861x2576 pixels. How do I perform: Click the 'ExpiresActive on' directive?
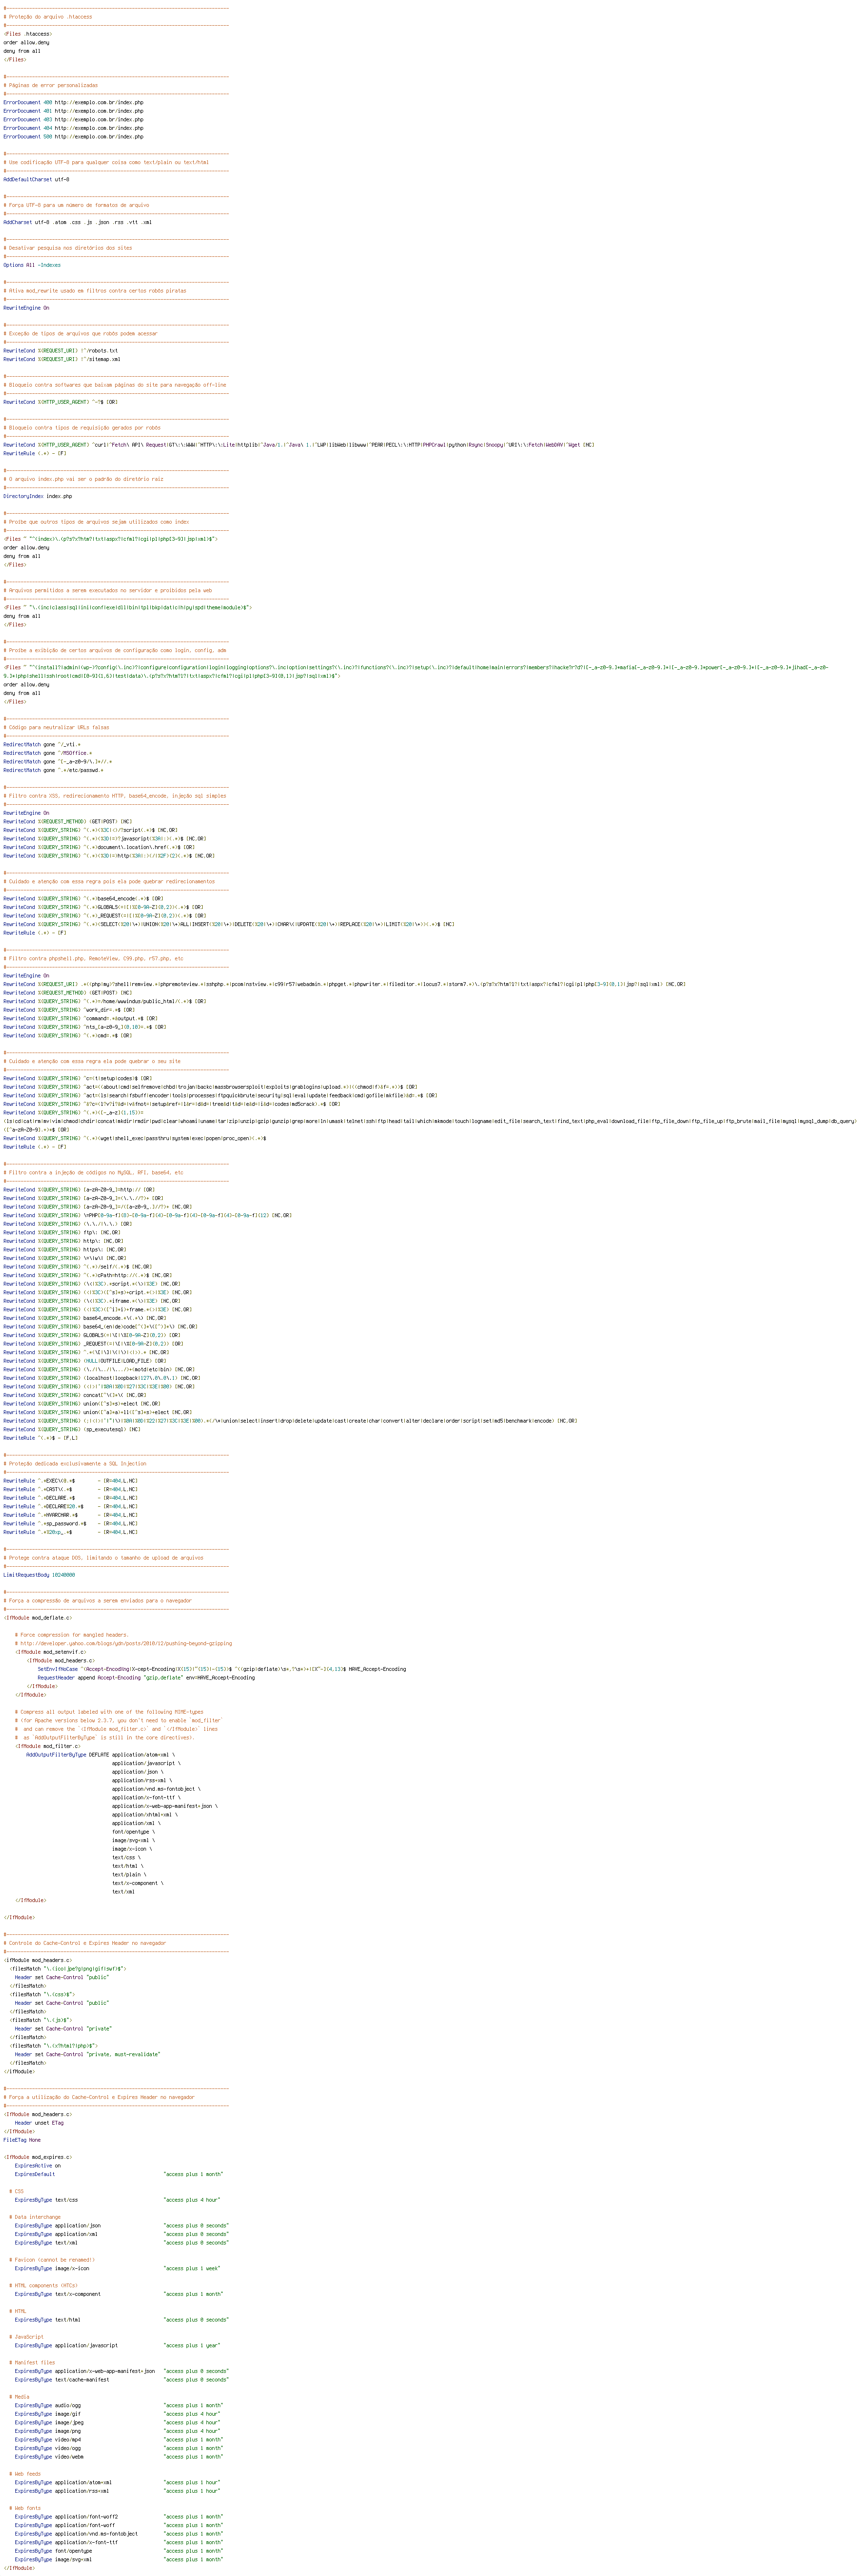pyautogui.click(x=37, y=2165)
